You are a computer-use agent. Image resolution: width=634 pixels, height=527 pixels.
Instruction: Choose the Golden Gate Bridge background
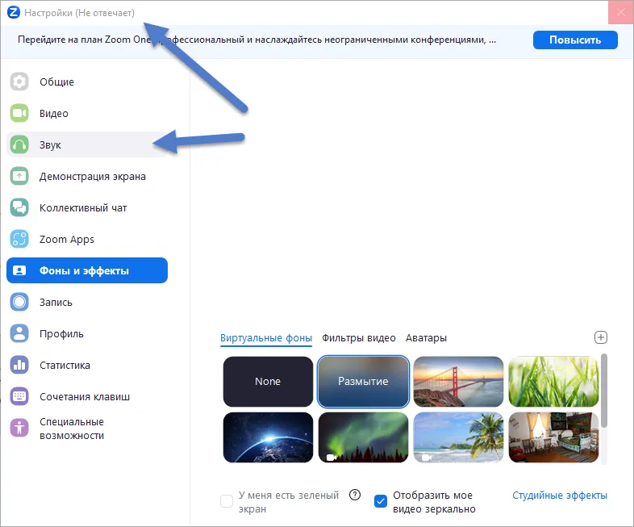pos(458,382)
